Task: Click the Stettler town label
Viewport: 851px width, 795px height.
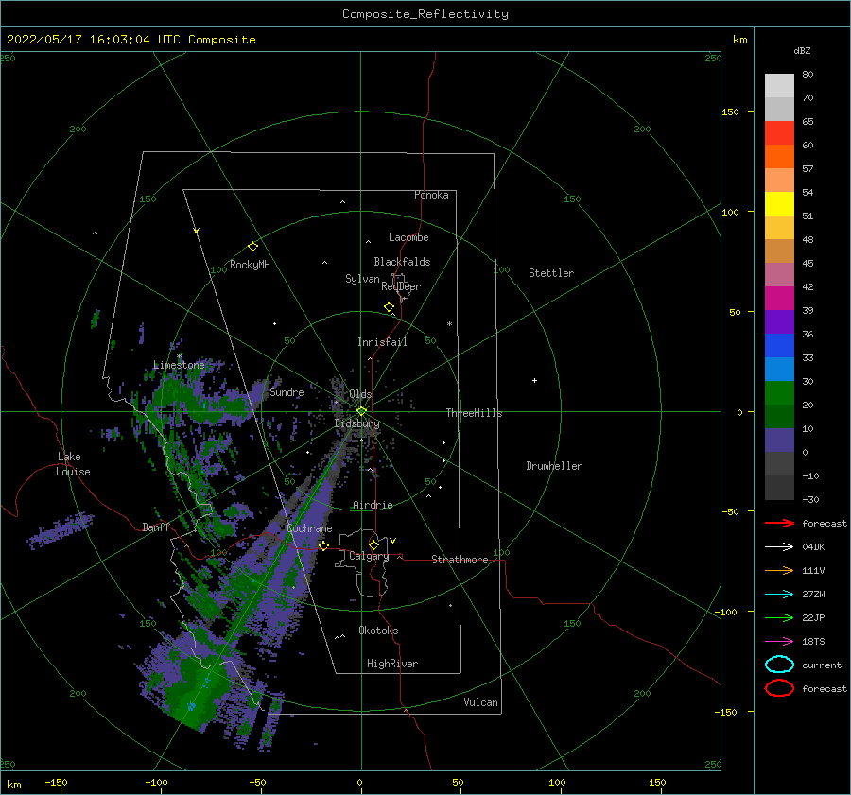Action: point(551,273)
